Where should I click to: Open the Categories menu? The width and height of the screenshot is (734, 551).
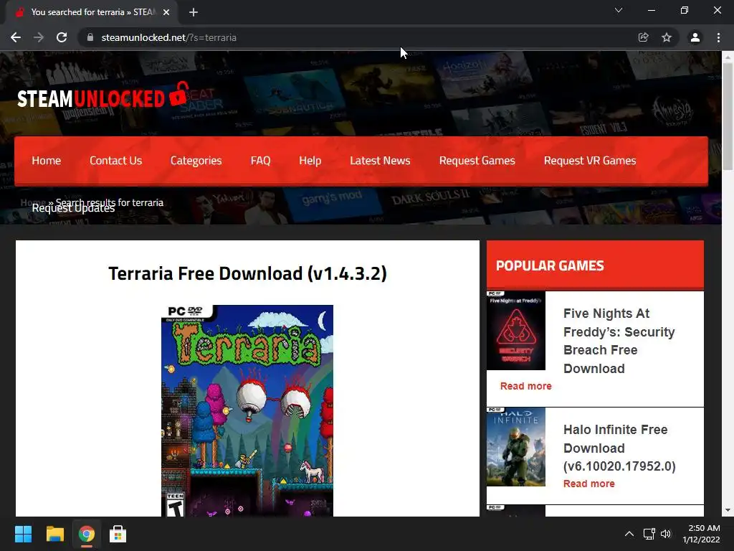[x=196, y=161]
